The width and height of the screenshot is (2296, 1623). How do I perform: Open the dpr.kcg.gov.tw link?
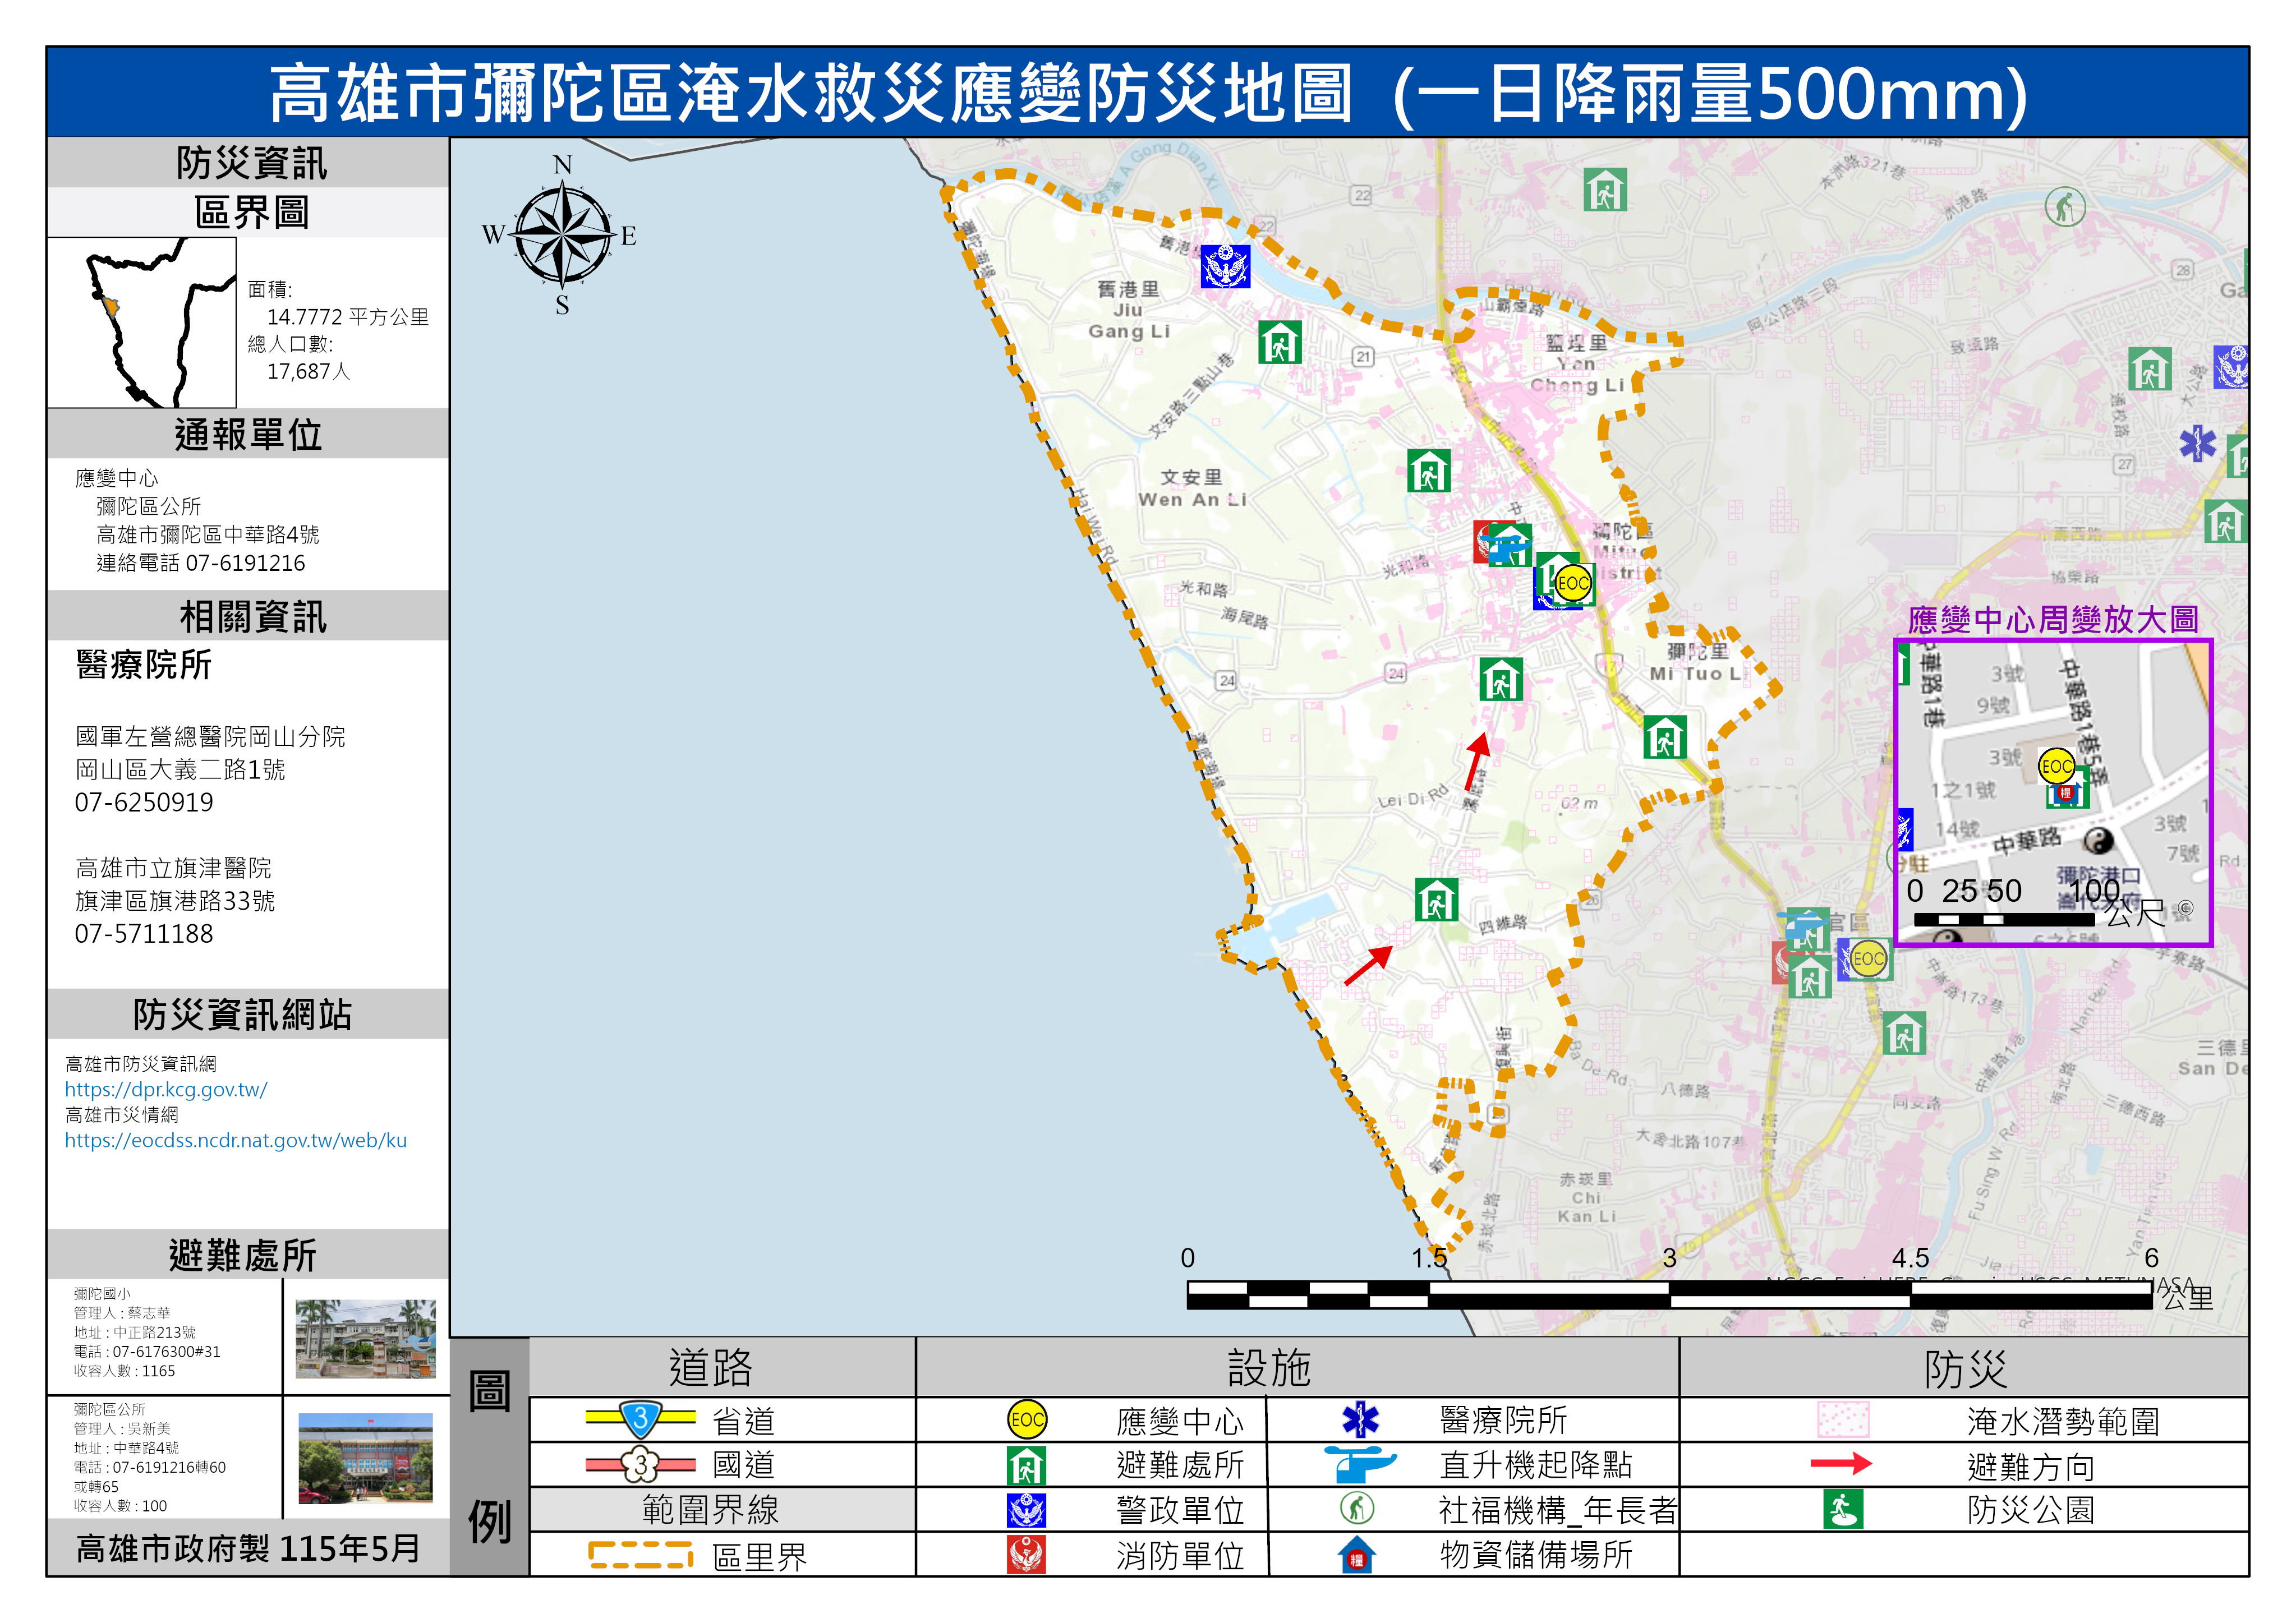click(166, 1090)
